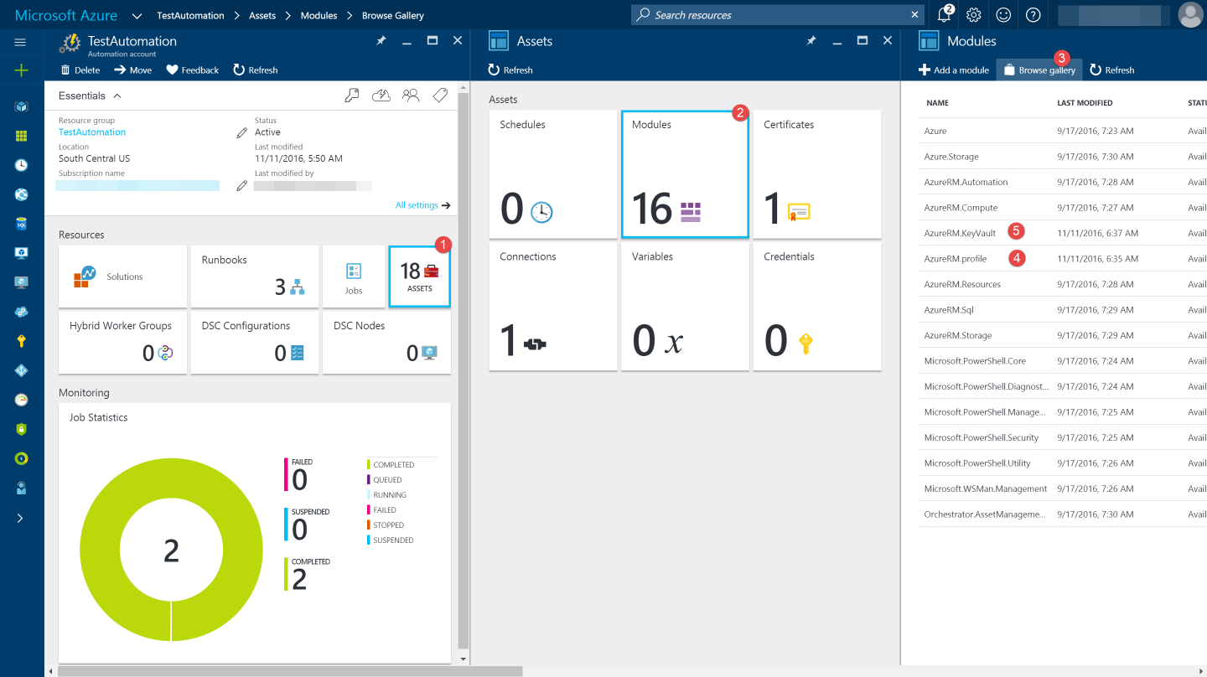Open the DSC Nodes tile
The height and width of the screenshot is (677, 1207).
(386, 343)
